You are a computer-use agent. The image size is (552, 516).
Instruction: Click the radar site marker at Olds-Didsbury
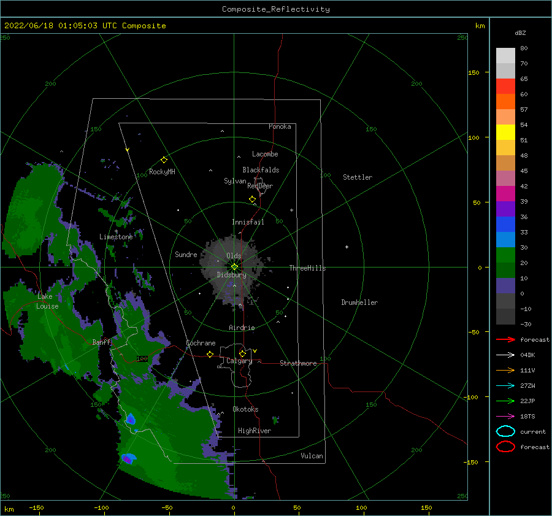(234, 267)
